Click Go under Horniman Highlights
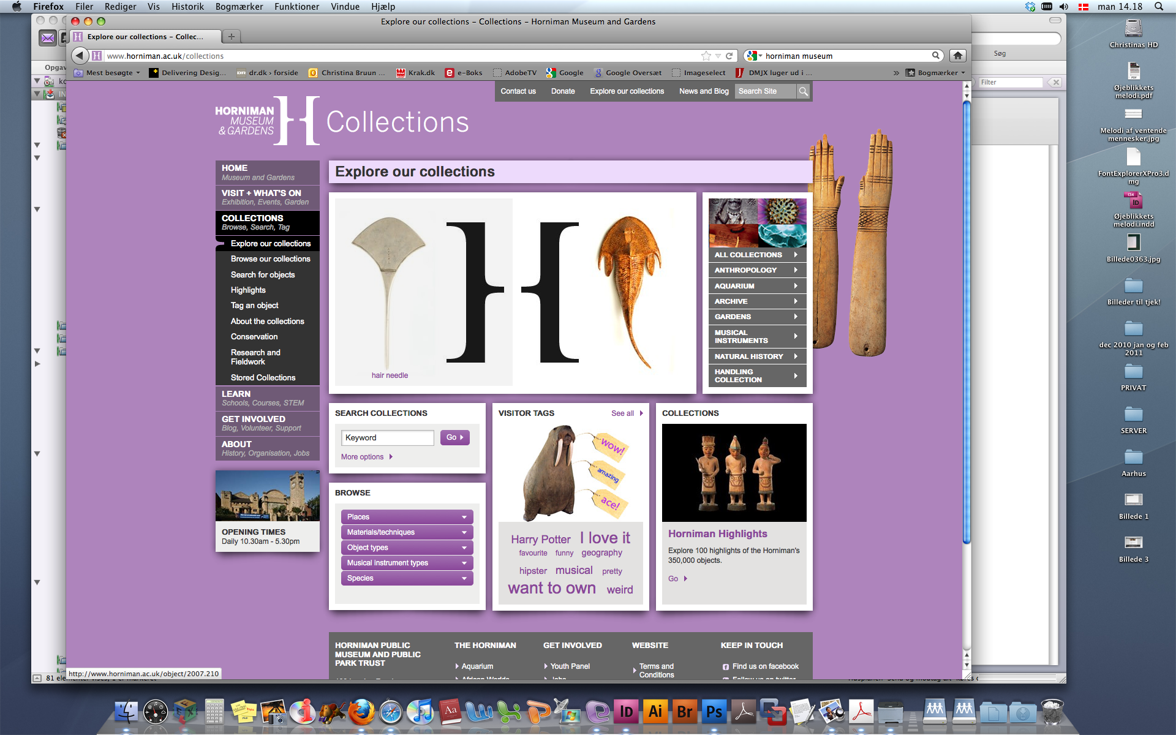The width and height of the screenshot is (1176, 735). [677, 579]
